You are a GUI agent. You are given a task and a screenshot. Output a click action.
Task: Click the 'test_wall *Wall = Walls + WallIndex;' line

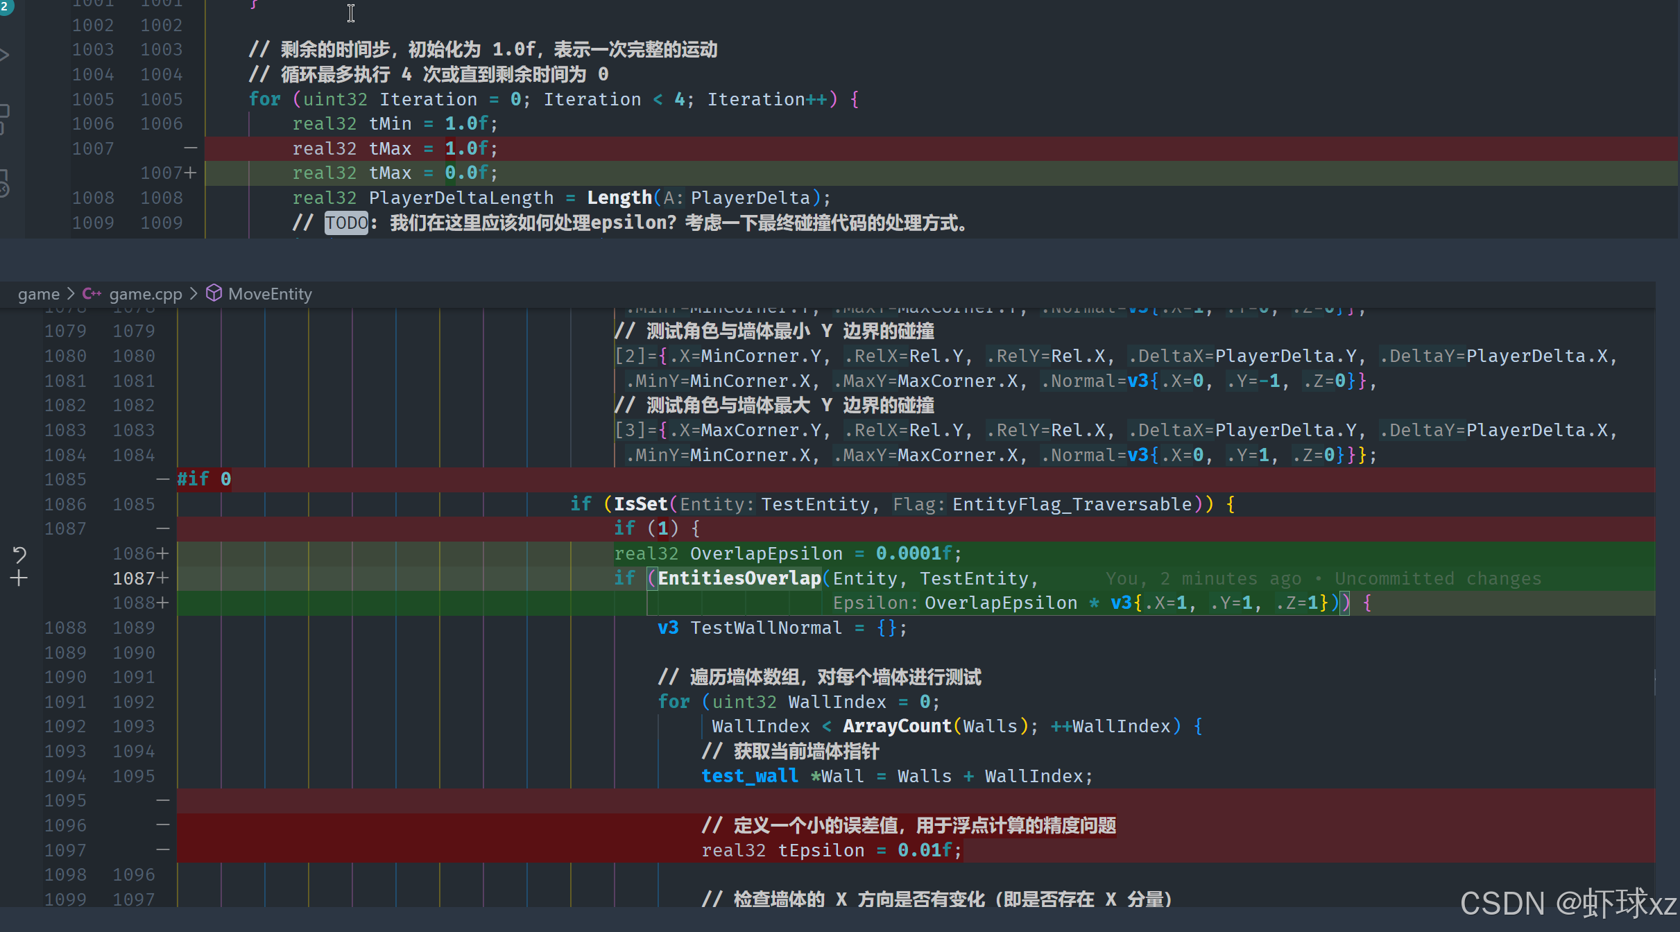coord(898,776)
